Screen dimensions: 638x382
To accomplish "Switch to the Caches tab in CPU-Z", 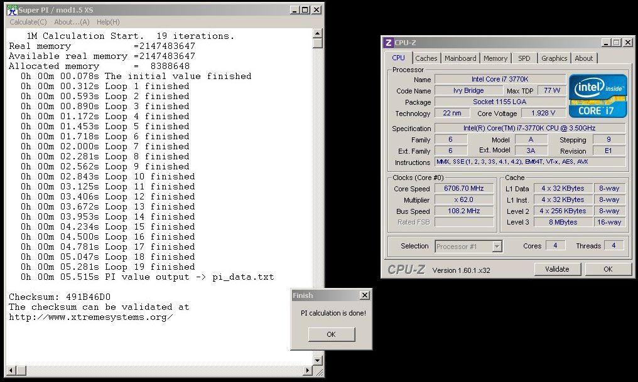I will (x=426, y=58).
